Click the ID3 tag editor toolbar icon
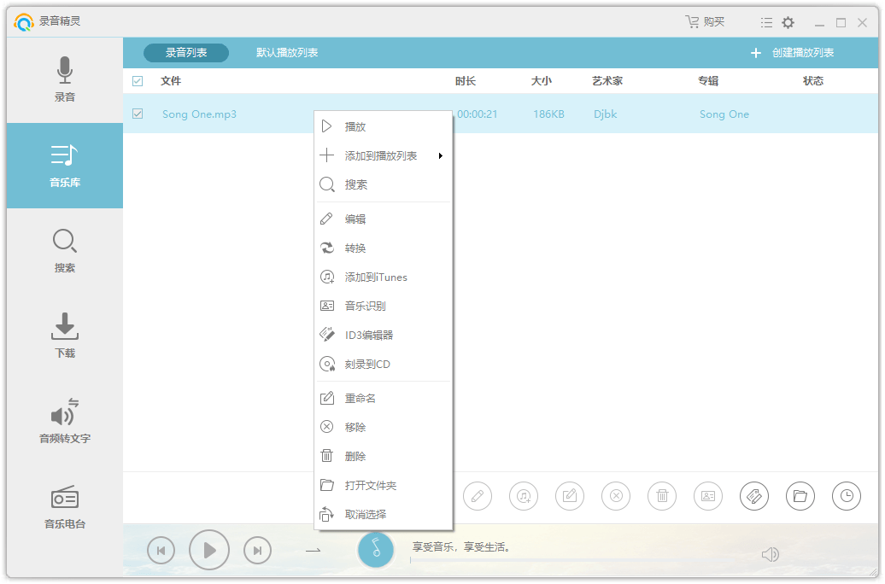Screen dimensions: 885x584 pyautogui.click(x=753, y=496)
